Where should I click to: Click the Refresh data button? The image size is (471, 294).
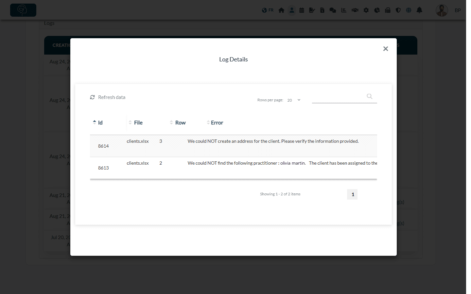coord(108,97)
